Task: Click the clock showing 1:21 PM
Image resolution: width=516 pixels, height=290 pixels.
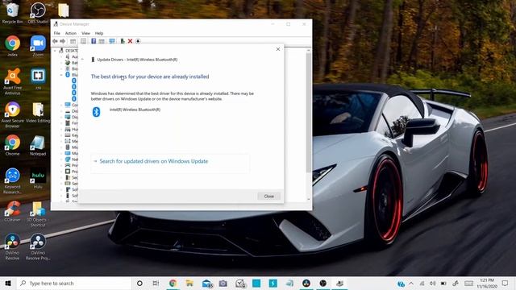Action: click(487, 283)
